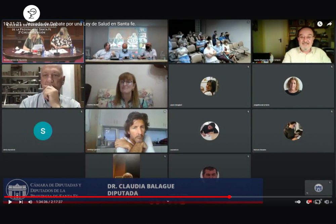The image size is (336, 224).
Task: Mute the video with the speaker icon
Action: [30, 202]
